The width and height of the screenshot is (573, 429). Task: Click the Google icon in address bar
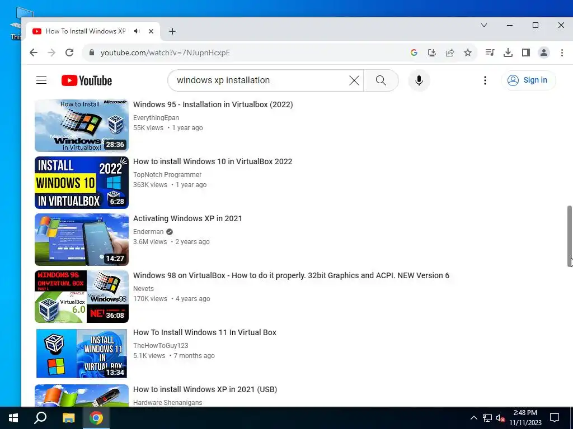pos(414,53)
